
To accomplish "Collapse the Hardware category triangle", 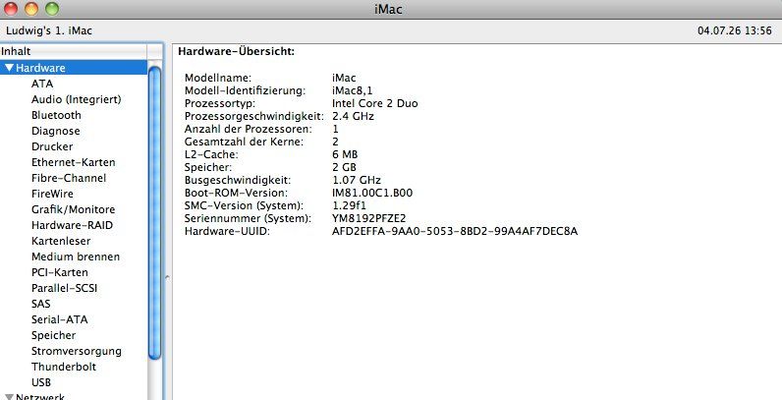I will pos(9,68).
